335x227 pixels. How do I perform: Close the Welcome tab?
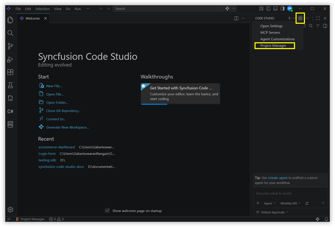pos(45,18)
